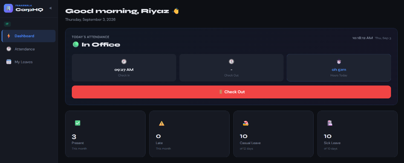Image resolution: width=404 pixels, height=163 pixels.
Task: Collapse the sidebar with the arrow
Action: (50, 8)
